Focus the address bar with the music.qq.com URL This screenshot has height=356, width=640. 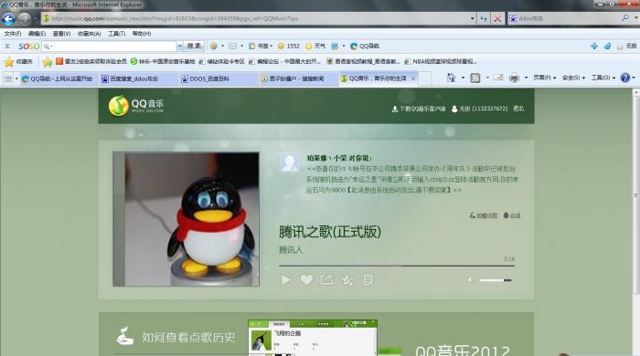pyautogui.click(x=255, y=18)
